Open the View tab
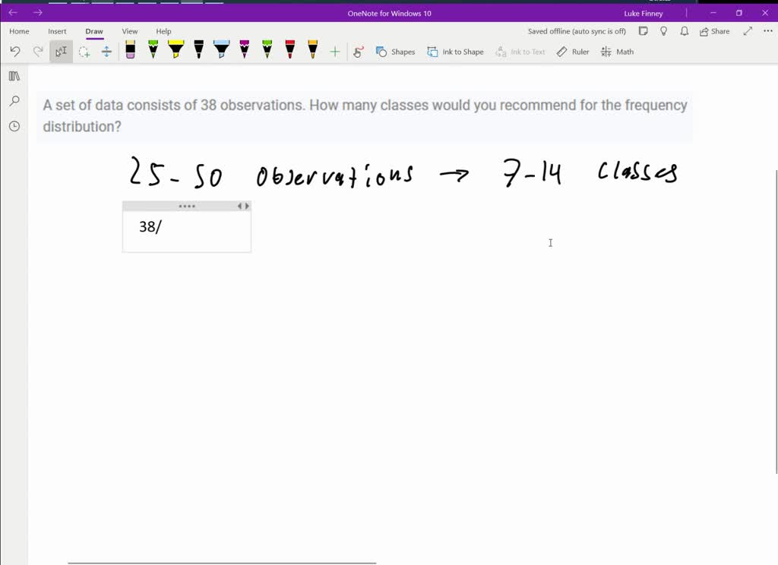 click(130, 31)
